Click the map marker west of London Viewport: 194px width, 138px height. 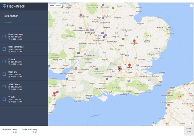point(119,70)
